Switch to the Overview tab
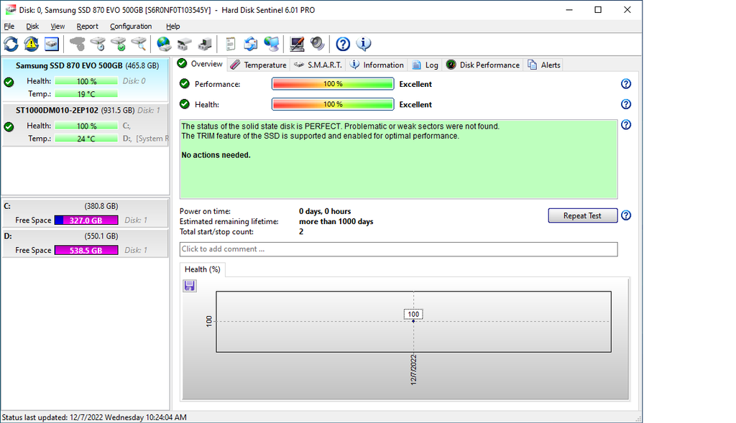 (201, 64)
